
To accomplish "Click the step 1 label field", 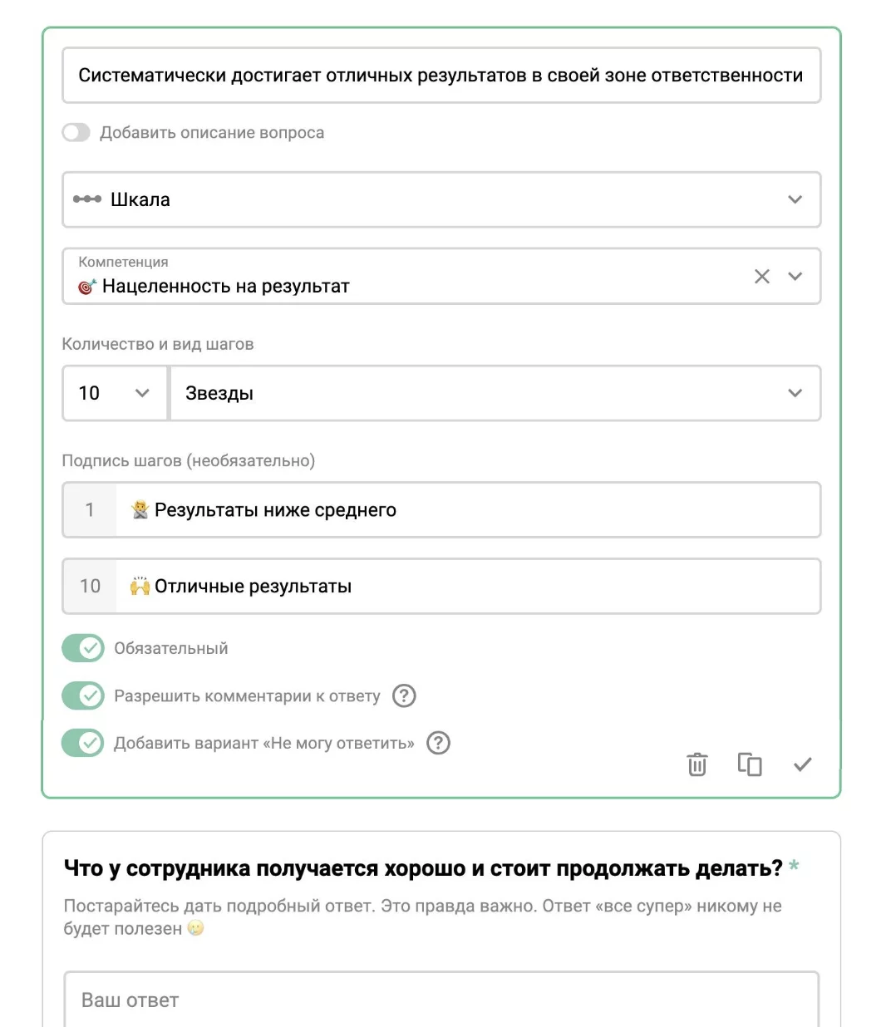I will pos(465,510).
